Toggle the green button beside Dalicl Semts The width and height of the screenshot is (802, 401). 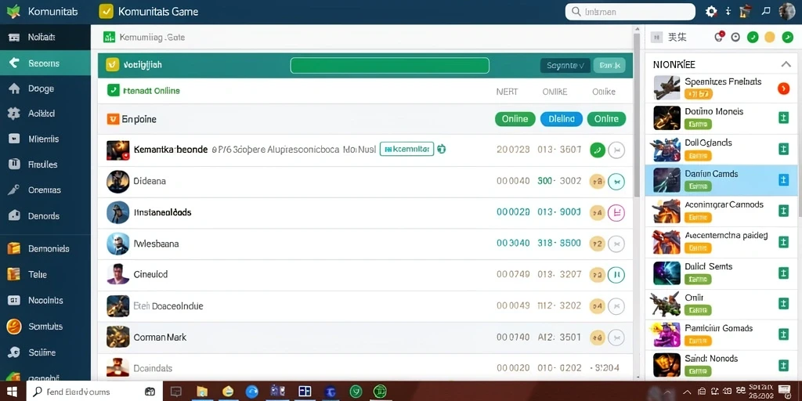pos(783,273)
